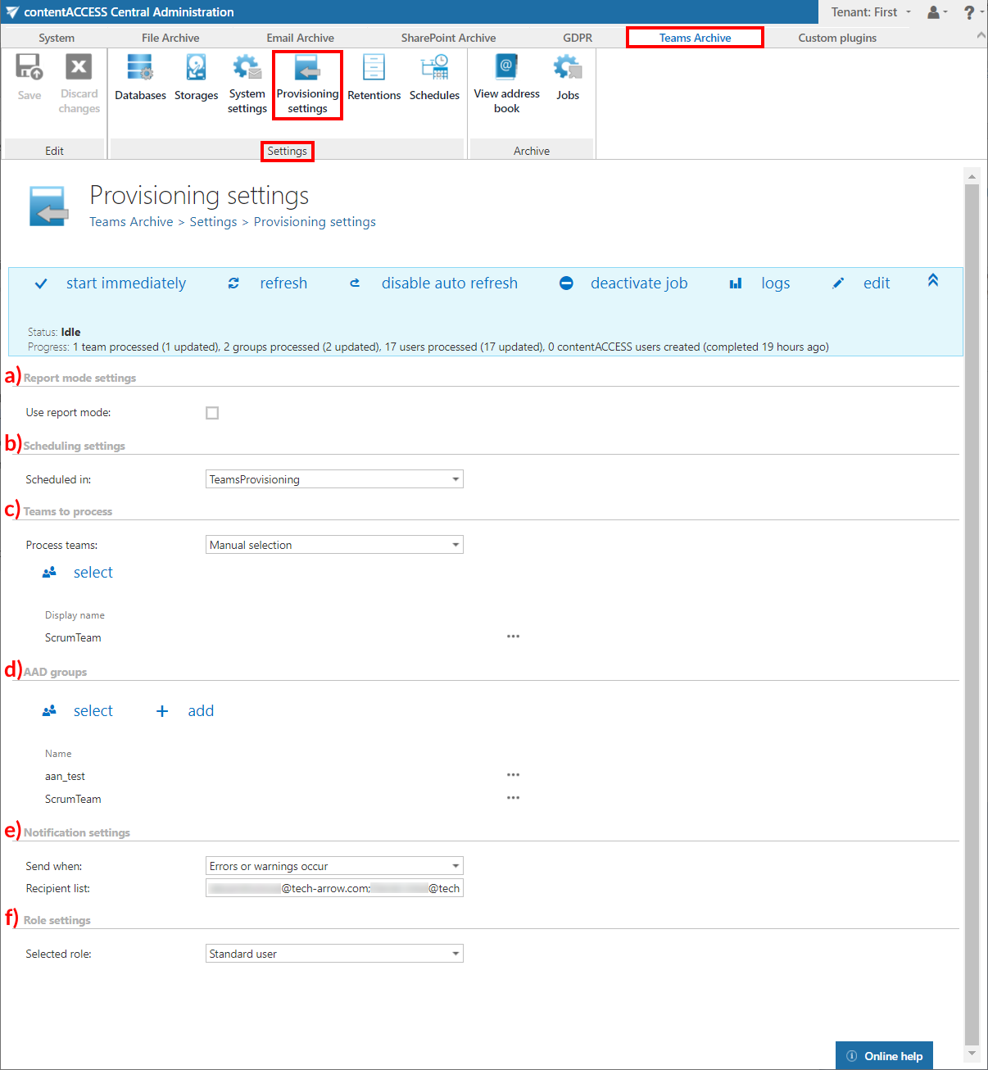The height and width of the screenshot is (1070, 988).
Task: Enable the Use report mode checkbox
Action: pyautogui.click(x=212, y=413)
